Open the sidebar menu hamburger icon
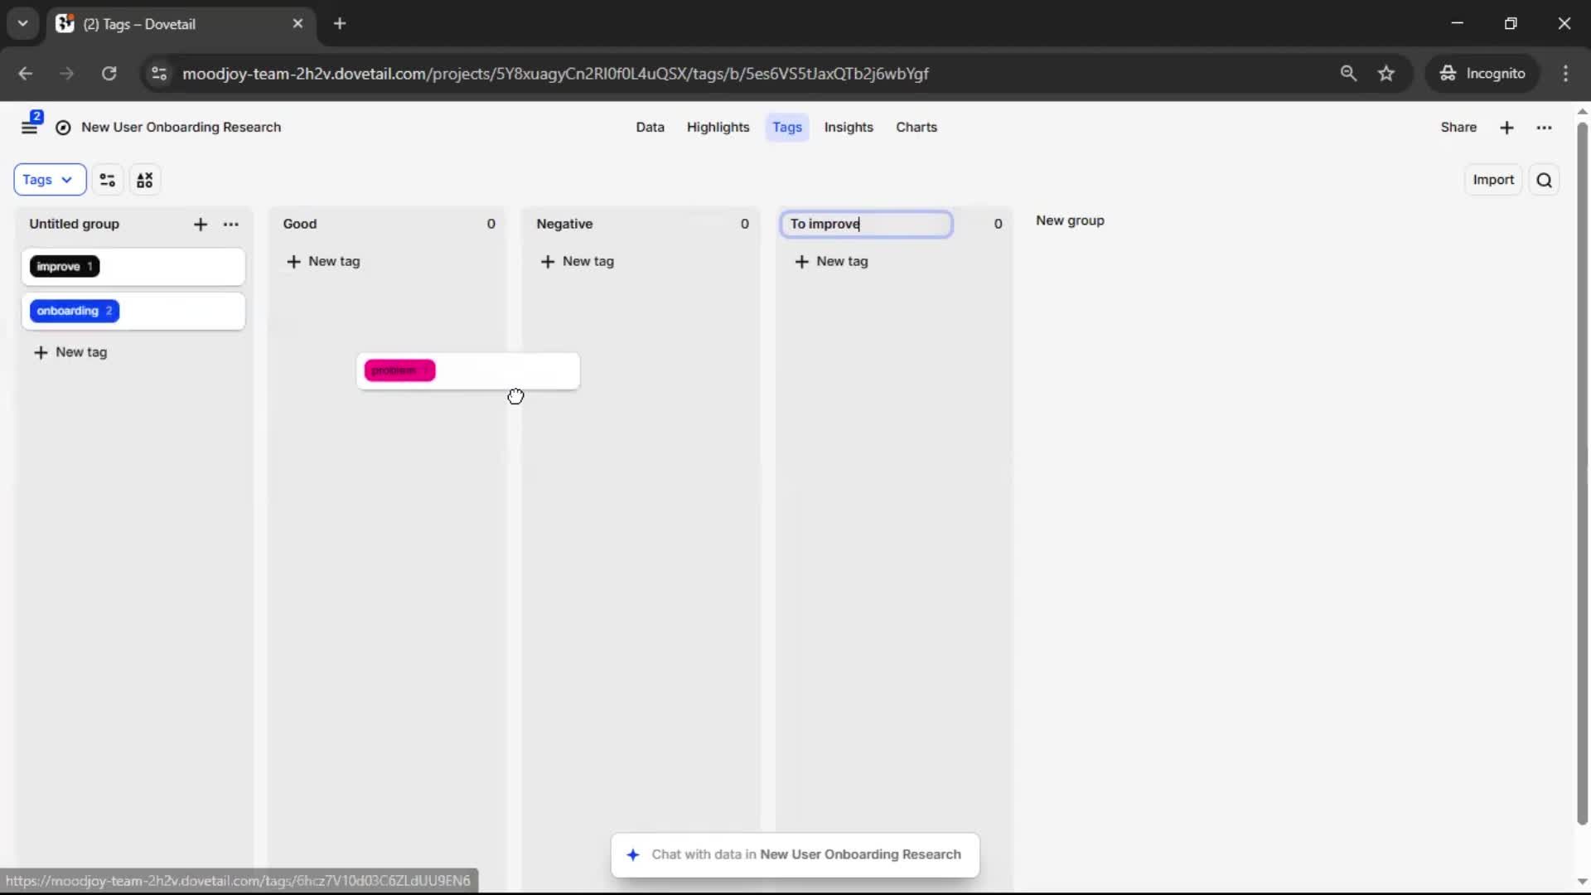Viewport: 1591px width, 895px height. click(x=29, y=128)
